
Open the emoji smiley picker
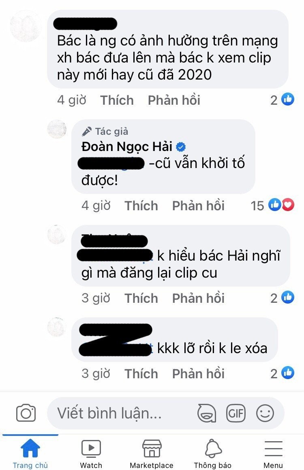[265, 413]
